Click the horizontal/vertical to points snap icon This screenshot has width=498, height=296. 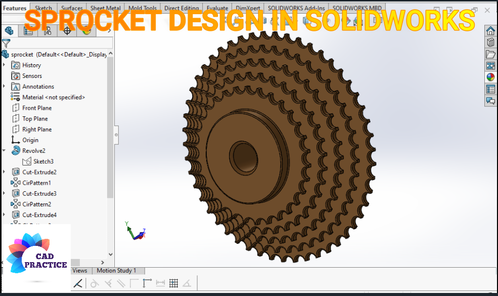[147, 283]
